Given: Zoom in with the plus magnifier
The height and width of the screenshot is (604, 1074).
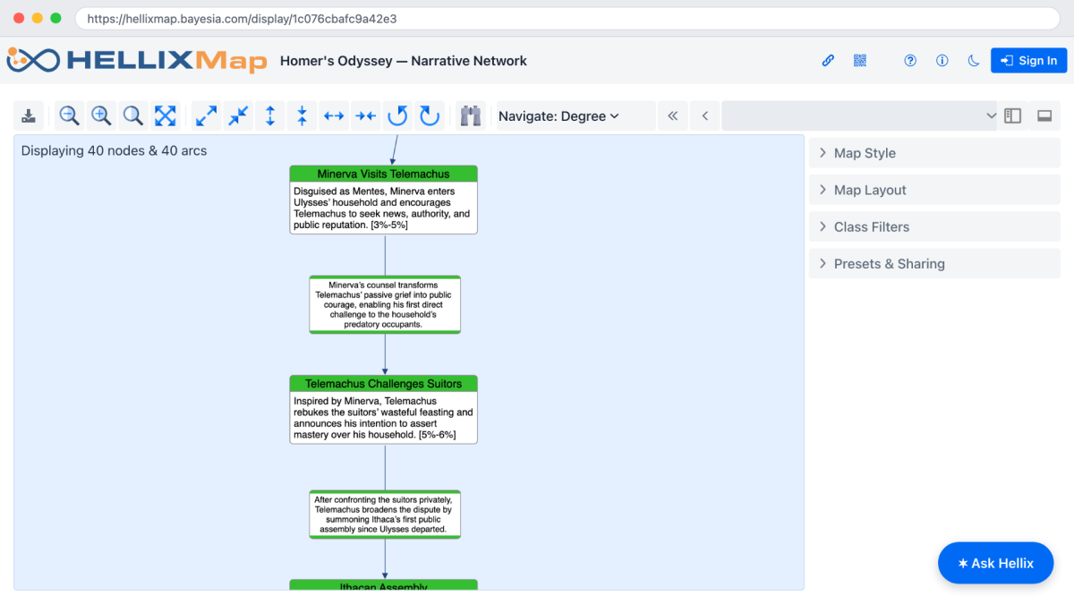Looking at the screenshot, I should [101, 115].
